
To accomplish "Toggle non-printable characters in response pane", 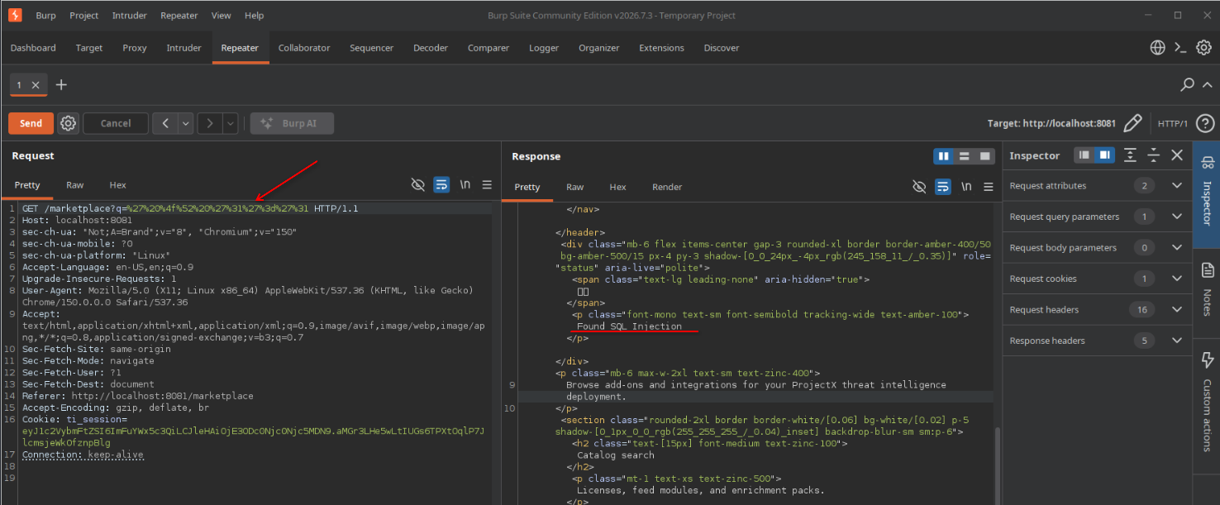I will click(x=966, y=187).
